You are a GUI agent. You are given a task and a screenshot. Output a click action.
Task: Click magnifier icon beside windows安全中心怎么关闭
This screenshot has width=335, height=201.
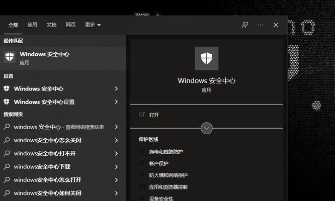click(7, 140)
